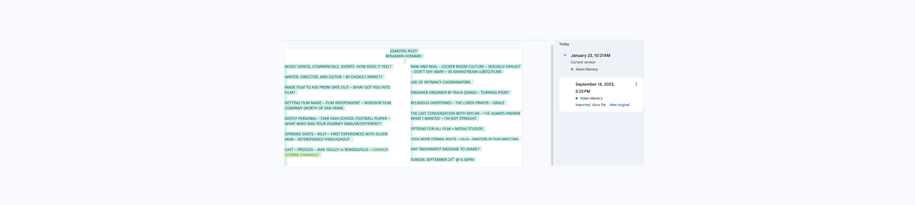Click the "OPTIONS FOR ALL FILM + MEDIA STUDIOS" line

(446, 129)
